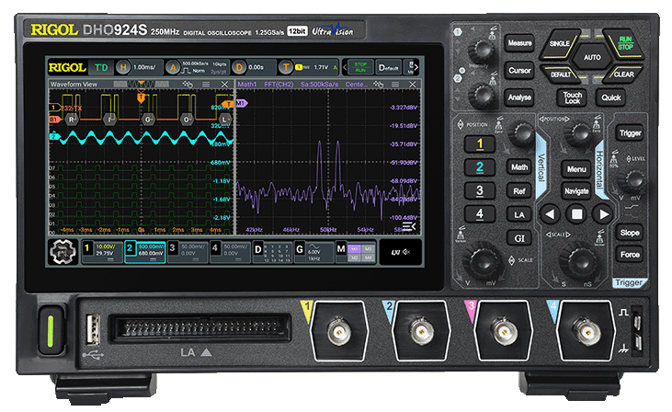Image resolution: width=672 pixels, height=412 pixels.
Task: Tap the trigger T icon on top bar
Action: 287,67
